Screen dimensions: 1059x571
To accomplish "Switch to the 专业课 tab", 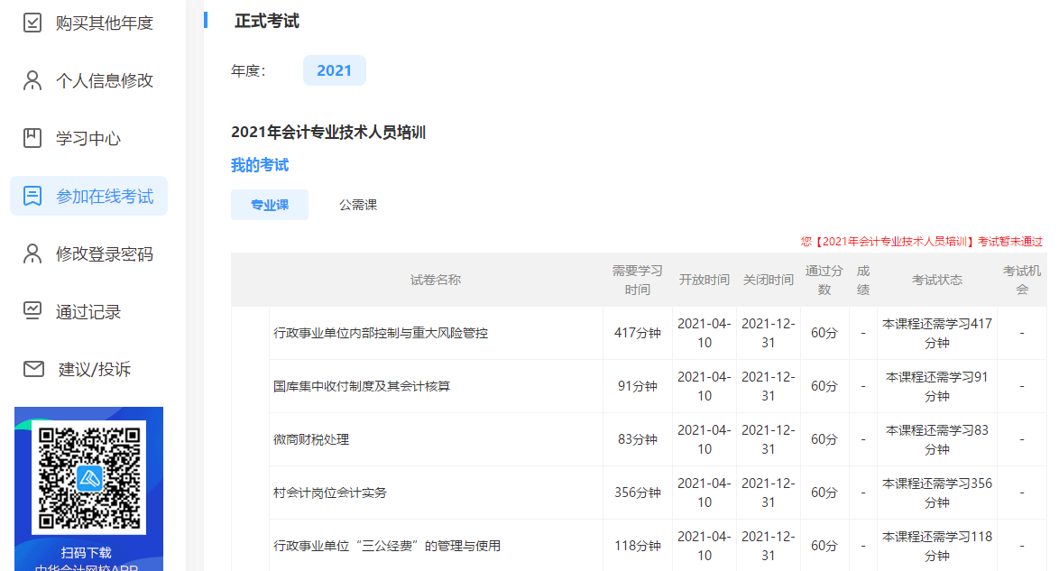I will (270, 205).
